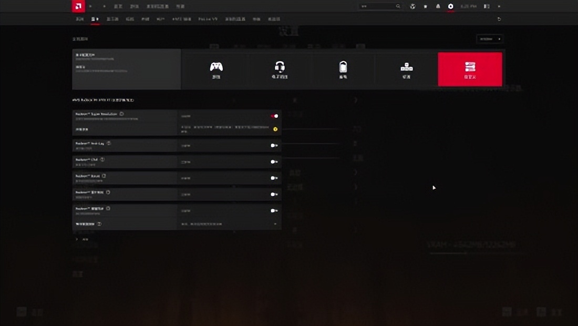Screen dimensions: 578x326
Task: Open the notifications bell icon
Action: point(438,6)
